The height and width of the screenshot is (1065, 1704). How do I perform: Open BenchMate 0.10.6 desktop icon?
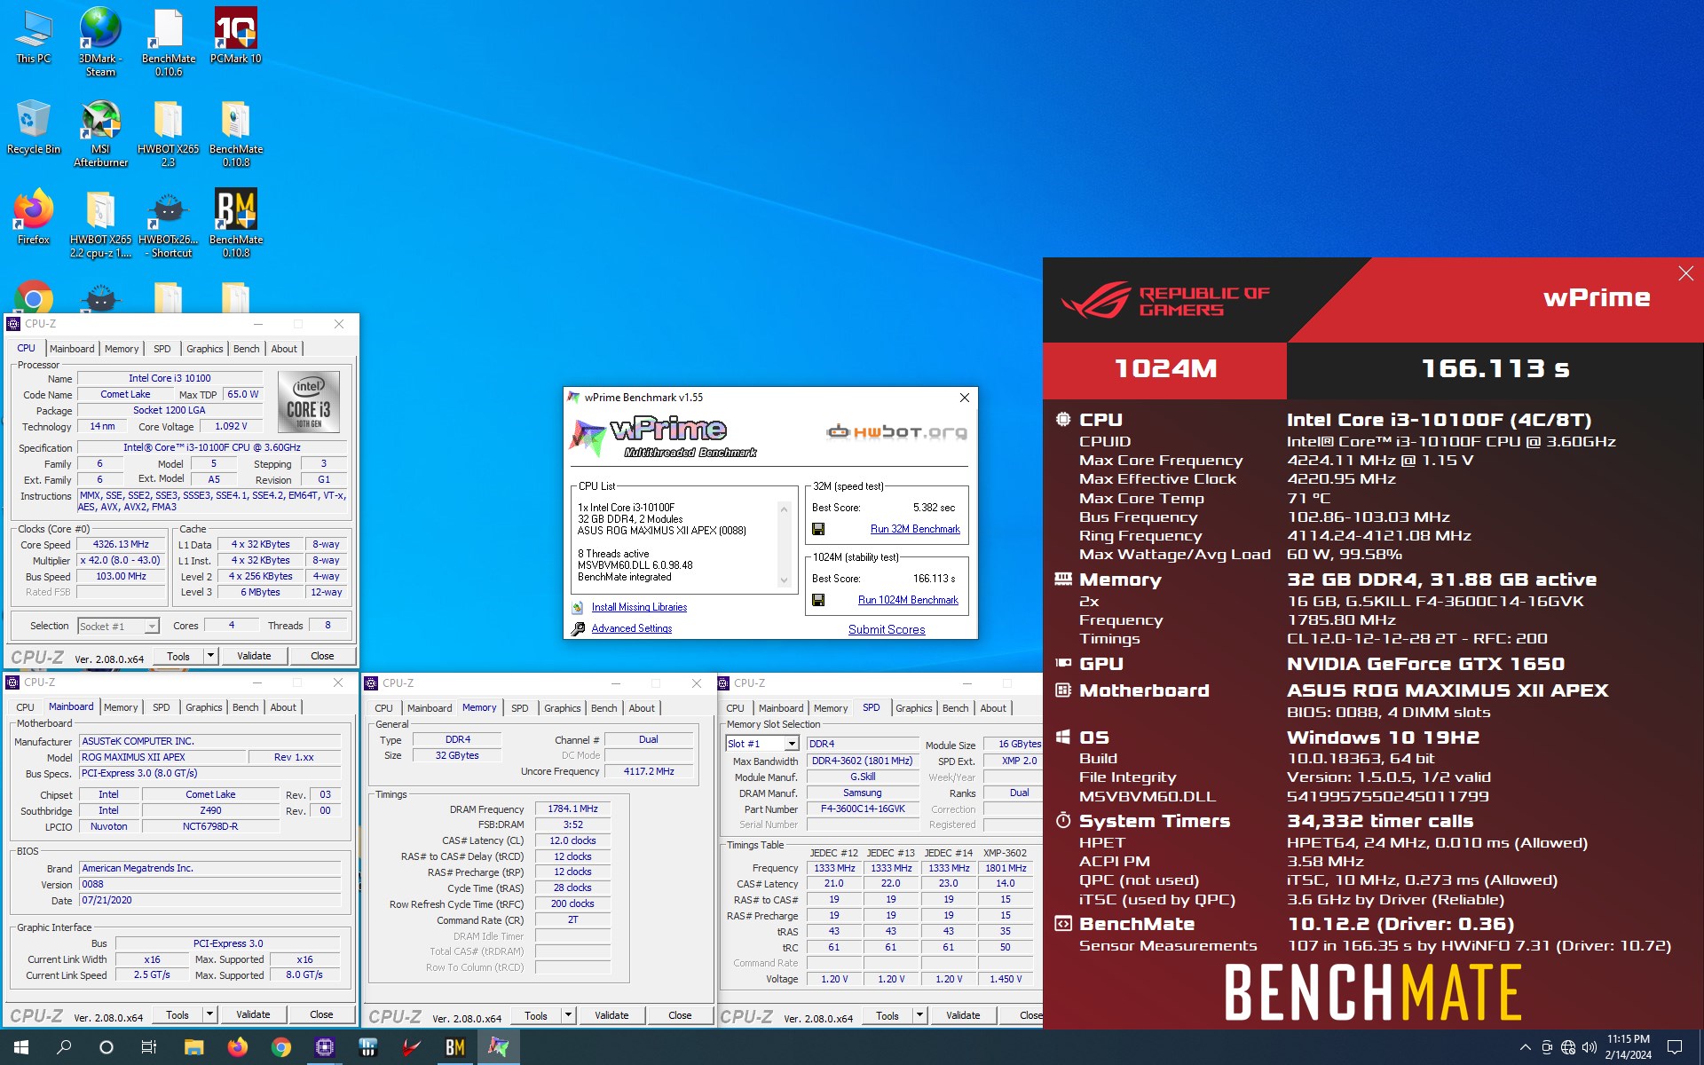point(168,41)
